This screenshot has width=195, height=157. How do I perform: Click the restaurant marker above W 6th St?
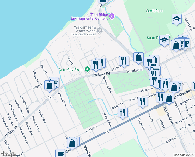point(124,61)
